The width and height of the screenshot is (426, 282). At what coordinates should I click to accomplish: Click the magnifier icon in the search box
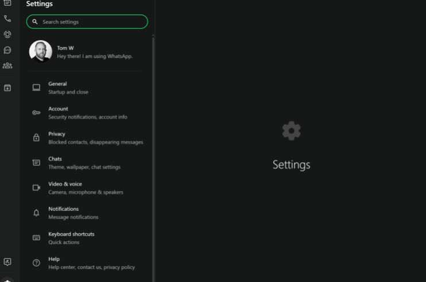[35, 22]
